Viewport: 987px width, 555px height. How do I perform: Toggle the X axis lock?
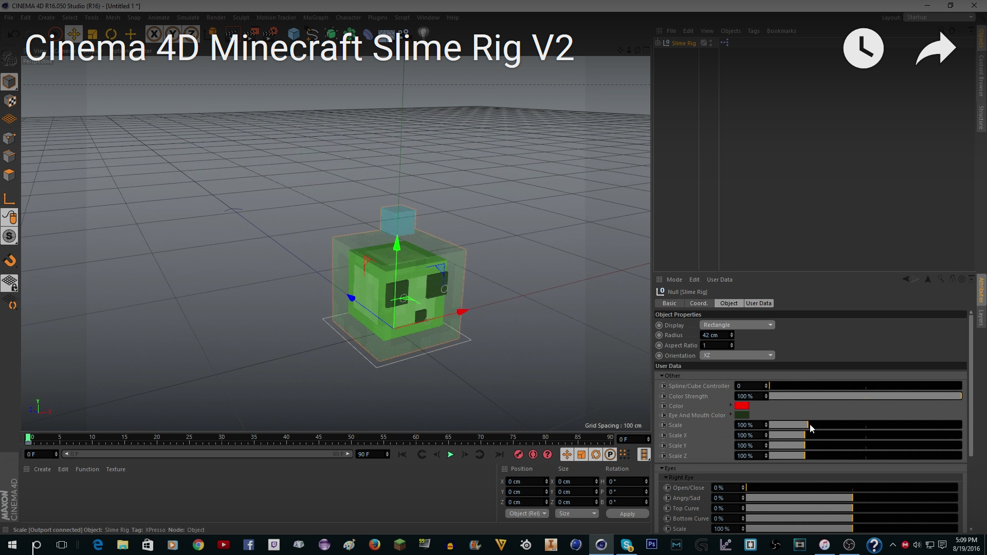pos(154,34)
